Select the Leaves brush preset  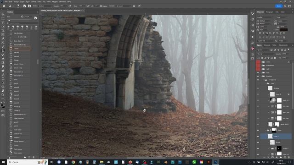pyautogui.click(x=20, y=49)
